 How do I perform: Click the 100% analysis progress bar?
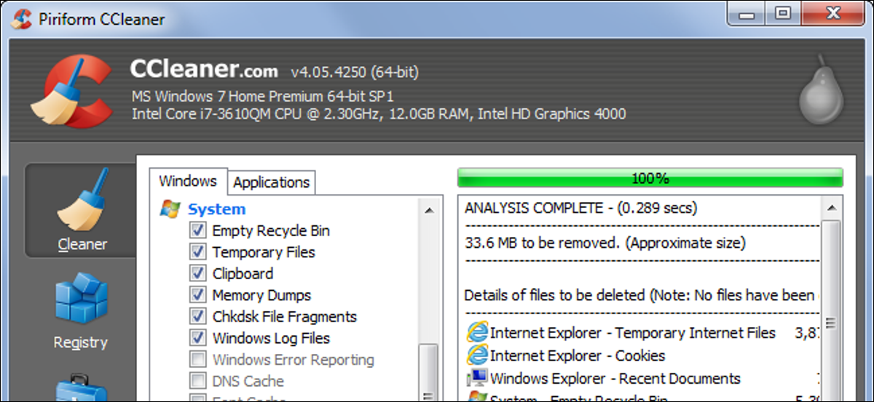pyautogui.click(x=650, y=178)
